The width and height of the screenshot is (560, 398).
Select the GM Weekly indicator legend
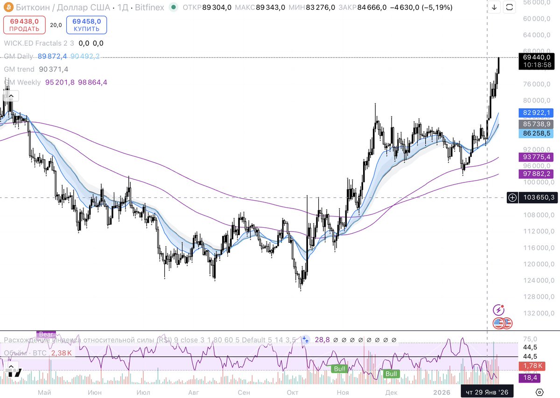click(22, 83)
